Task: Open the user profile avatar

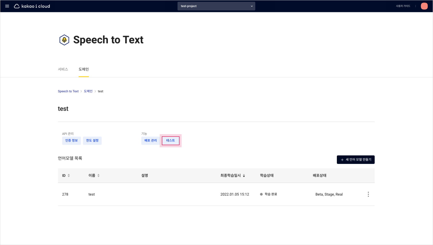Action: 424,6
